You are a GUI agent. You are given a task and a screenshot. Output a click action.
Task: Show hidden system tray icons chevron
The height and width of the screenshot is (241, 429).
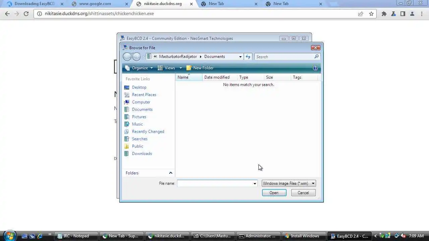point(375,236)
